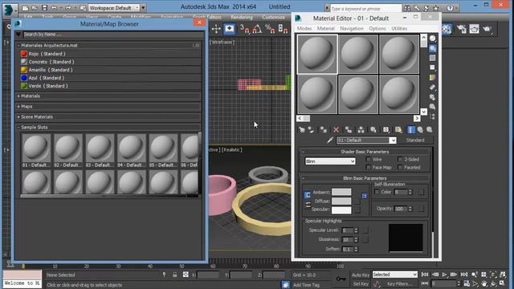The height and width of the screenshot is (289, 514).
Task: Open the Options menu in Material Editor
Action: [377, 29]
